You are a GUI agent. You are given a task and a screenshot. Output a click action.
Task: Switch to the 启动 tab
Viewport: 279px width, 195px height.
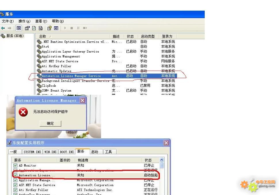pos(96,152)
